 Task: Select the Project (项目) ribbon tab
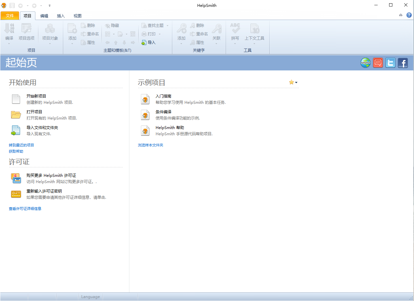[28, 16]
